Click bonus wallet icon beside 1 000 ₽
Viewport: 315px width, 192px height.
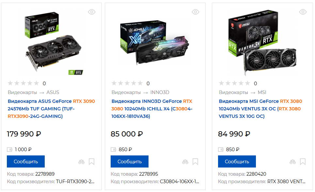(10, 150)
